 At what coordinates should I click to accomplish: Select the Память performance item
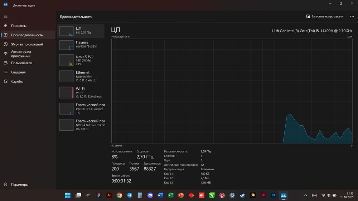(x=81, y=45)
